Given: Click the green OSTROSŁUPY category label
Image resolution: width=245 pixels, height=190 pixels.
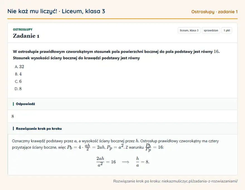Looking at the screenshot, I should click(23, 29).
